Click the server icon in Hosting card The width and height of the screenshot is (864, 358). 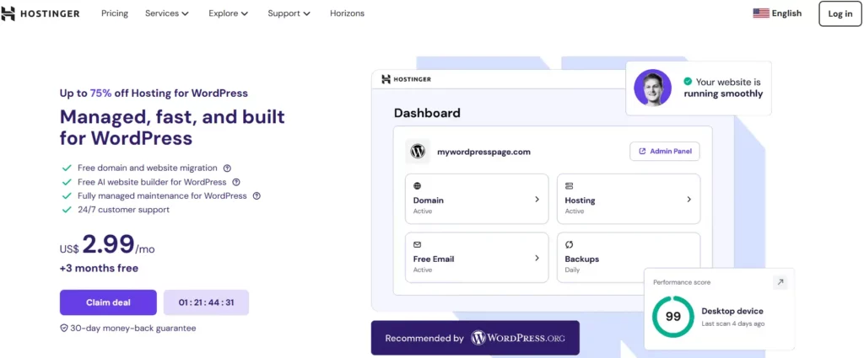click(570, 186)
